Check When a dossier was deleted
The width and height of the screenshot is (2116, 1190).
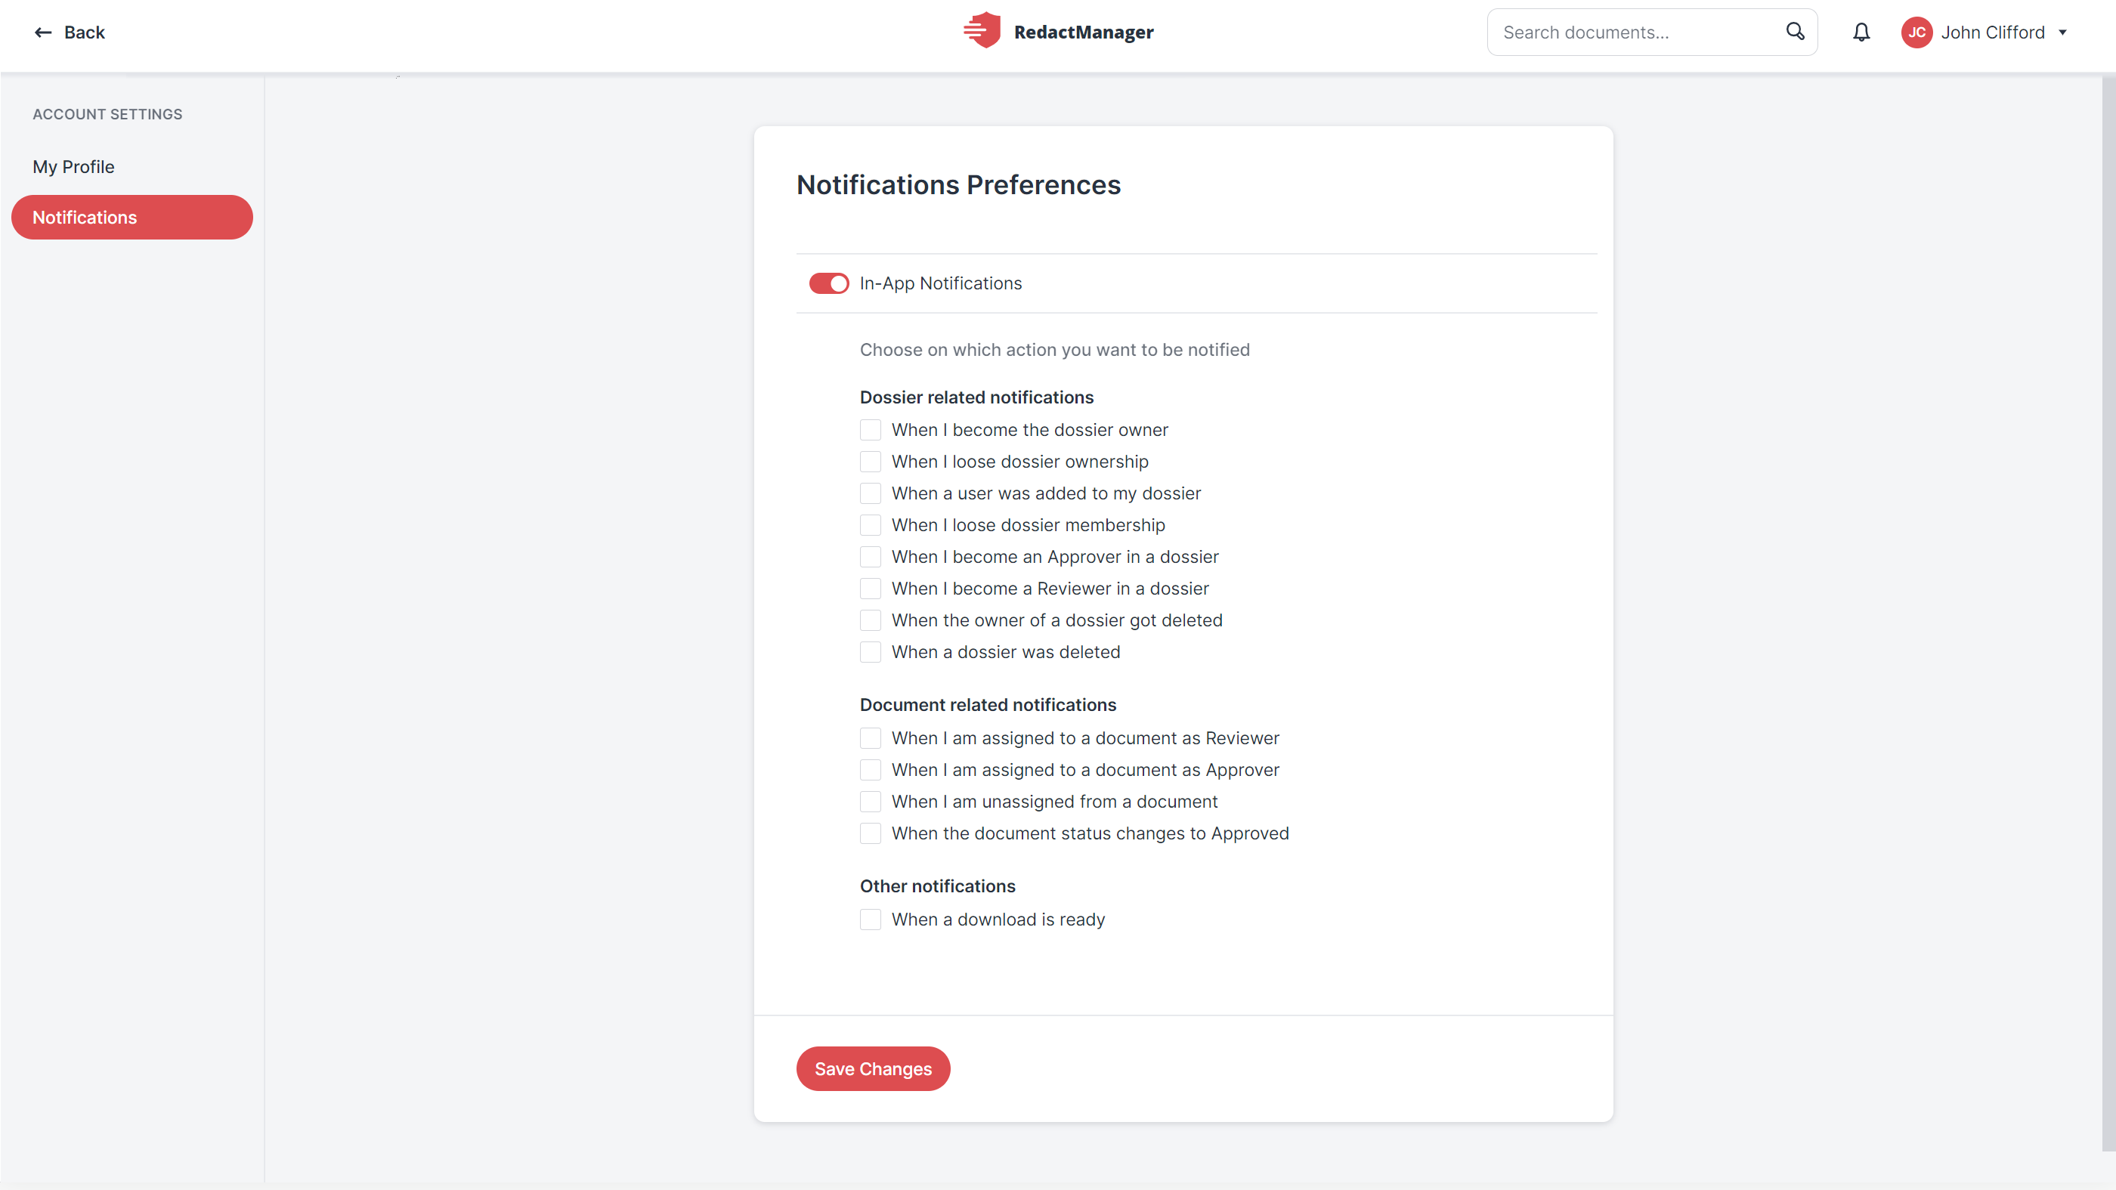[x=871, y=652]
